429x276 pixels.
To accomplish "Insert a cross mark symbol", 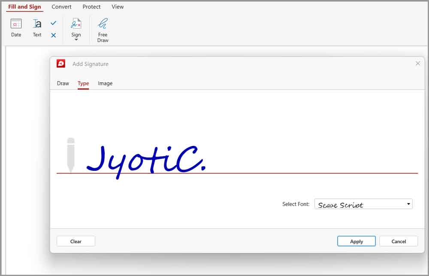I will tap(53, 35).
